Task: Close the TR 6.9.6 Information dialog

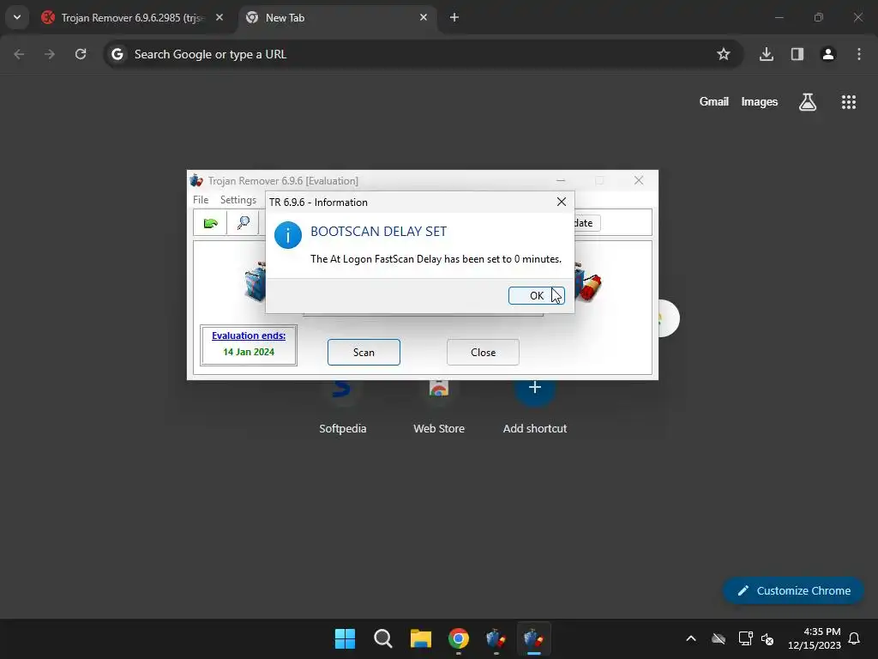Action: [x=561, y=202]
